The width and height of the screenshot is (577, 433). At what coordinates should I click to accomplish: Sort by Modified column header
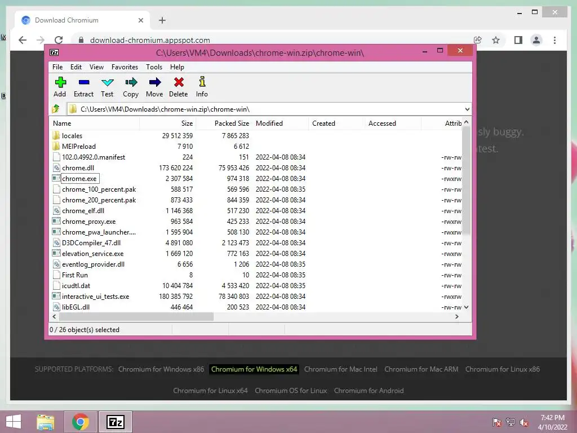tap(280, 123)
